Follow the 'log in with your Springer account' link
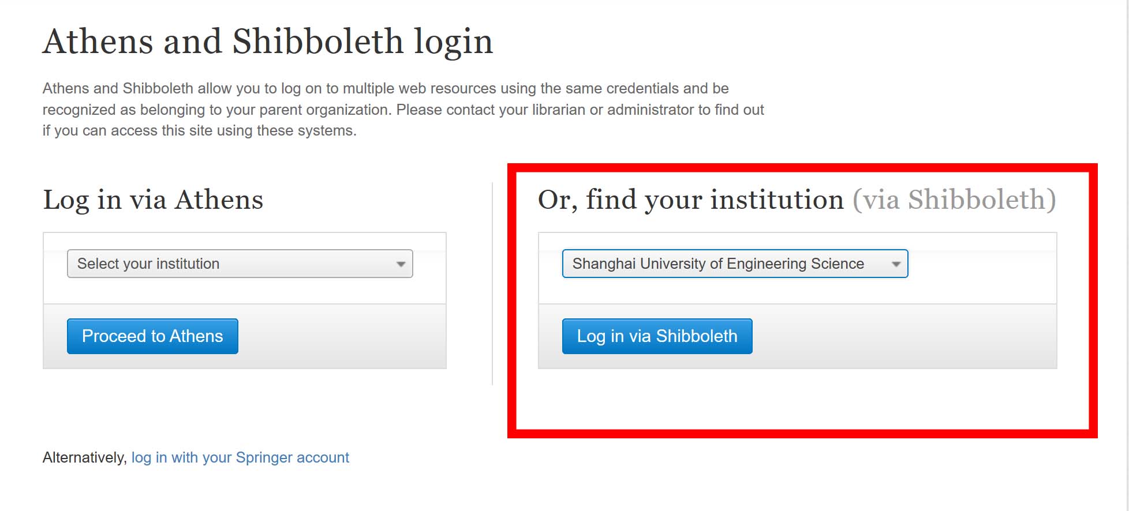The width and height of the screenshot is (1129, 511). coord(240,457)
